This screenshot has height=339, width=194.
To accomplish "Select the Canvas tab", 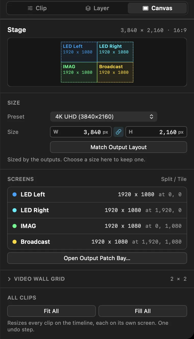I will point(157,8).
